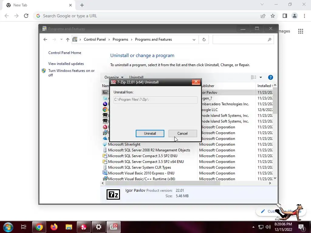Screen dimensions: 311x233
Task: Bookmark this tab with the star
Action: 273,16
